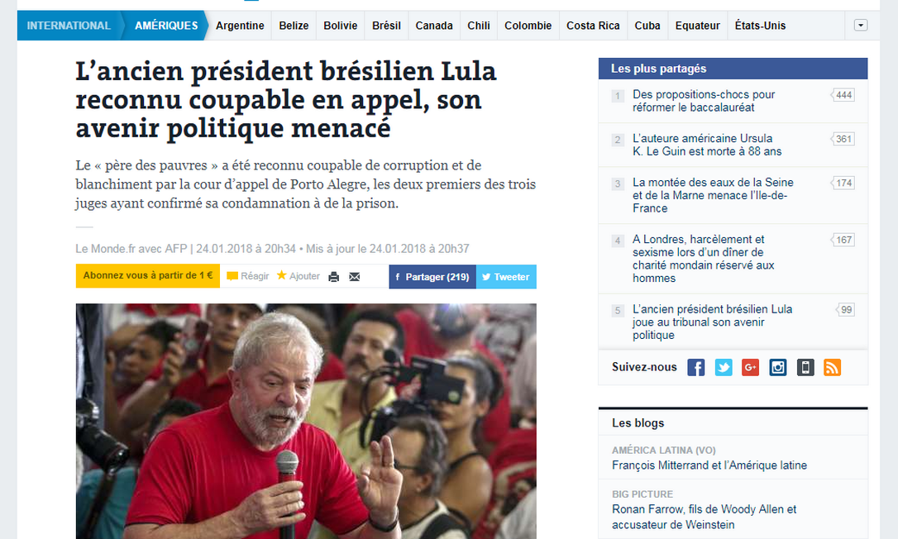Tweet the article with the Tweeter button

tap(506, 277)
